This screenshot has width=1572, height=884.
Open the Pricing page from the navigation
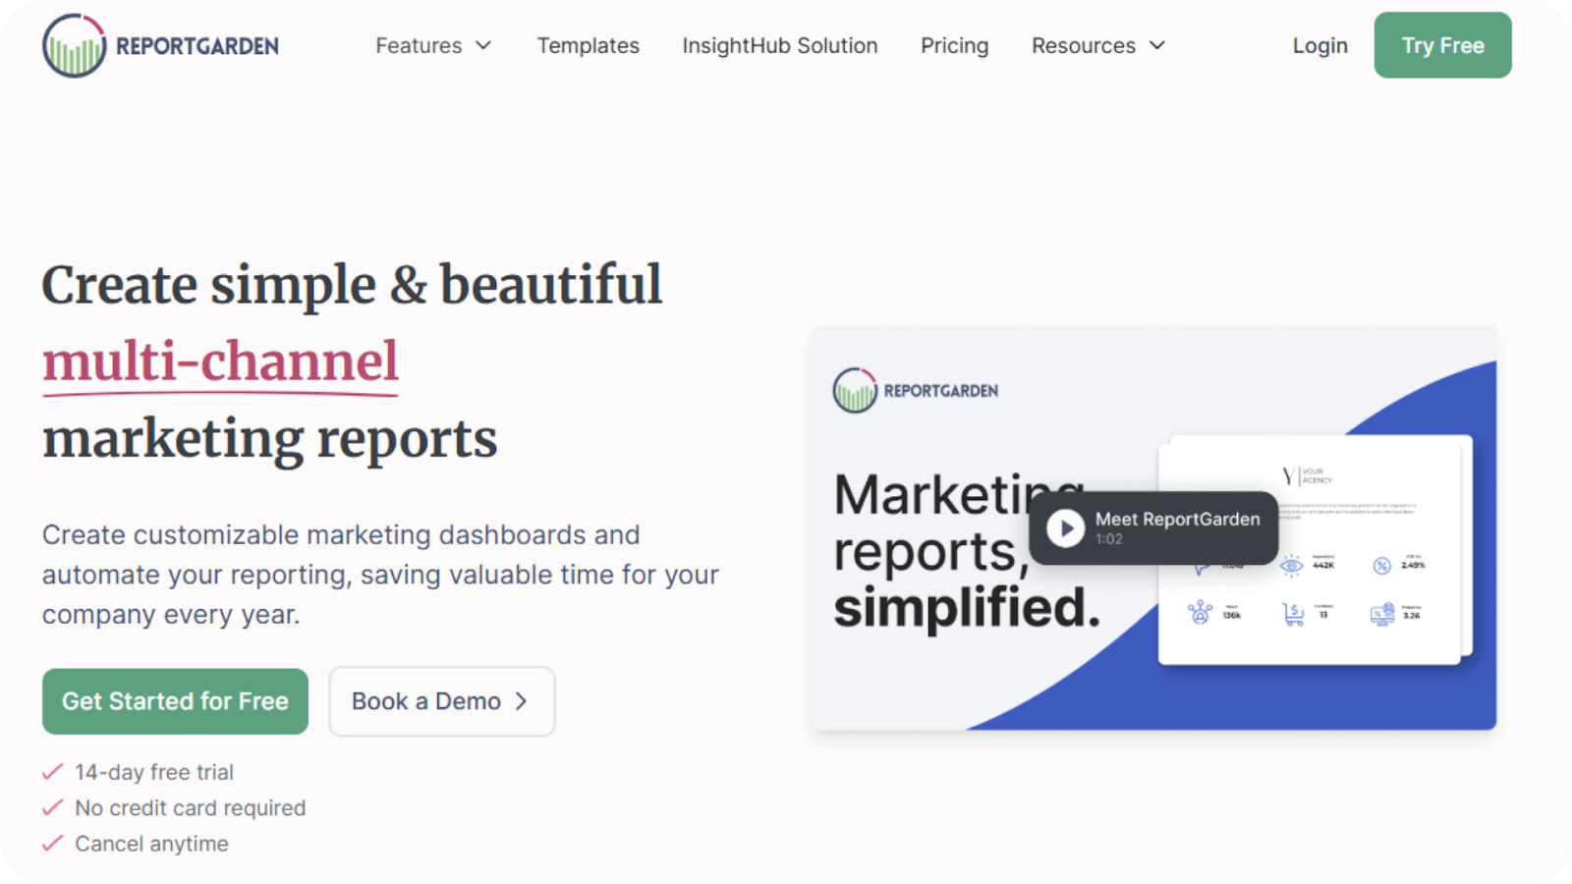point(954,45)
